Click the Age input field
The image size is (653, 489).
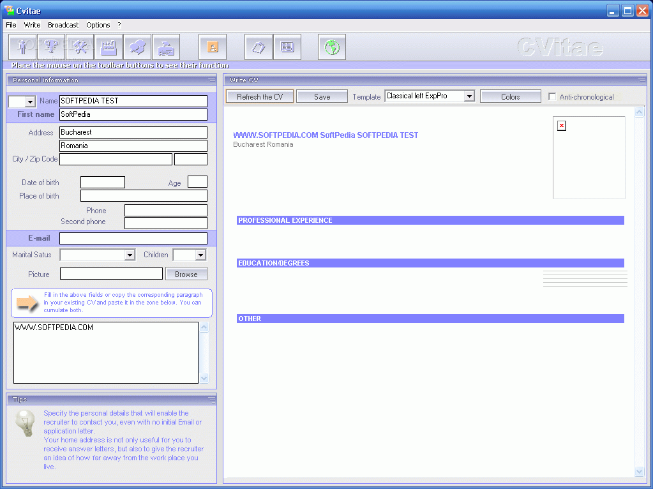click(x=197, y=181)
